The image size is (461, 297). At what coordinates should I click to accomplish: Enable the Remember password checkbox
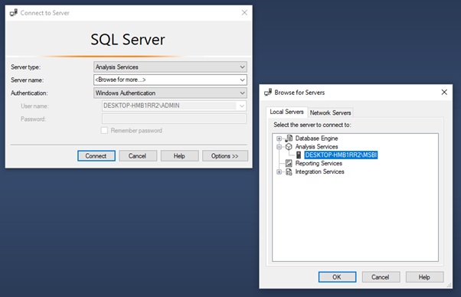coord(104,130)
